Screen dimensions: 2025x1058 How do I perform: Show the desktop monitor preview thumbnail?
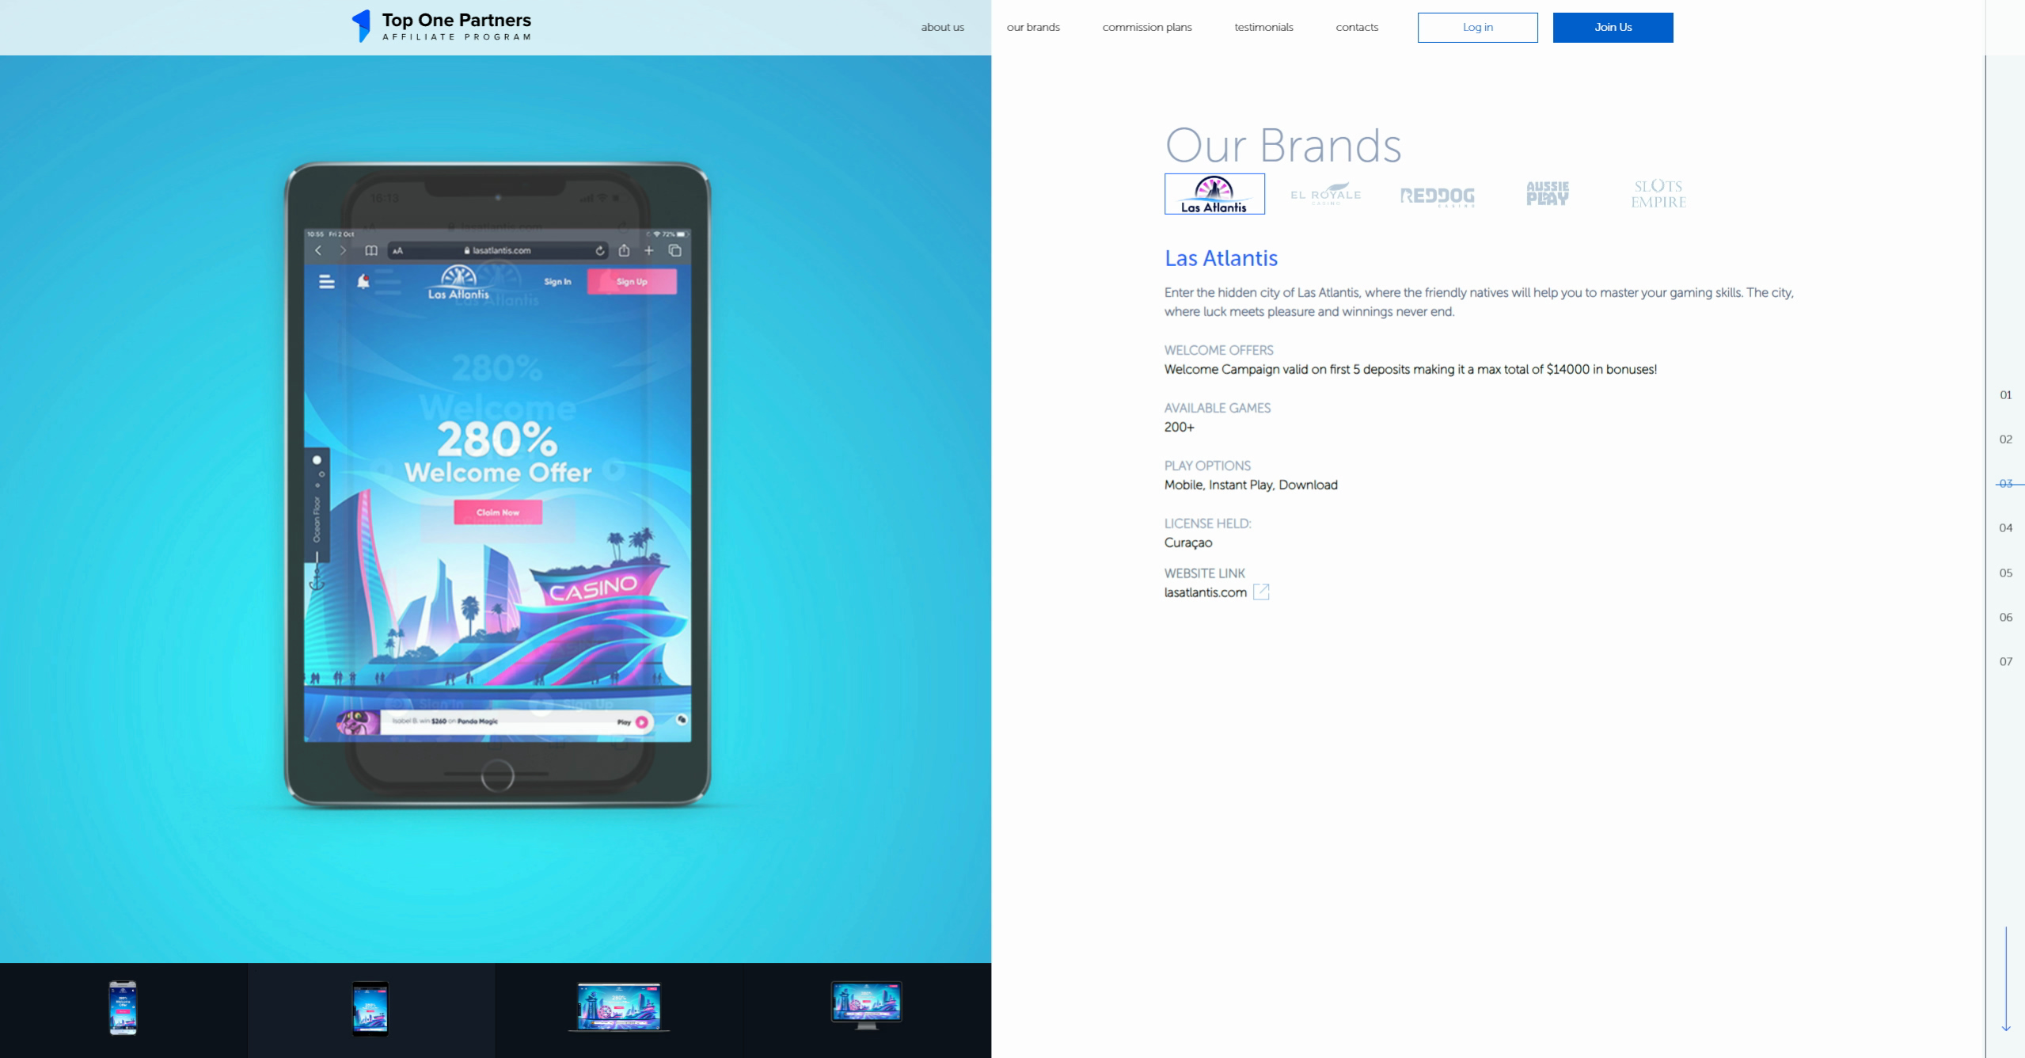866,1005
